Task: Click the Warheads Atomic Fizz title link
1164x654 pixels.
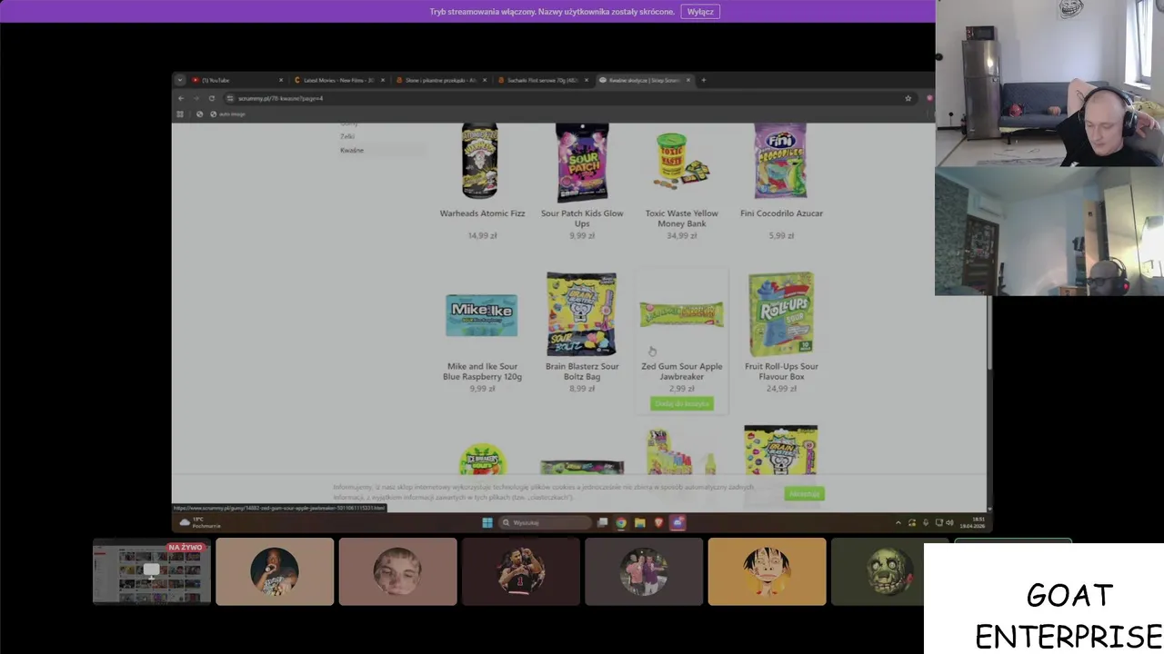Action: coord(482,213)
